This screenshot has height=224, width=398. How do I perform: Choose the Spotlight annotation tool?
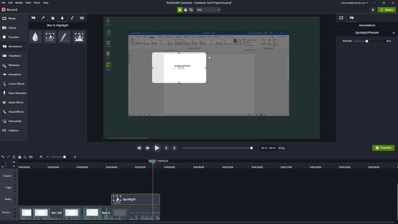tap(50, 37)
